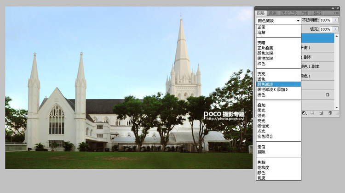
Task: Switch to the 历史记录 tab
Action: point(289,13)
